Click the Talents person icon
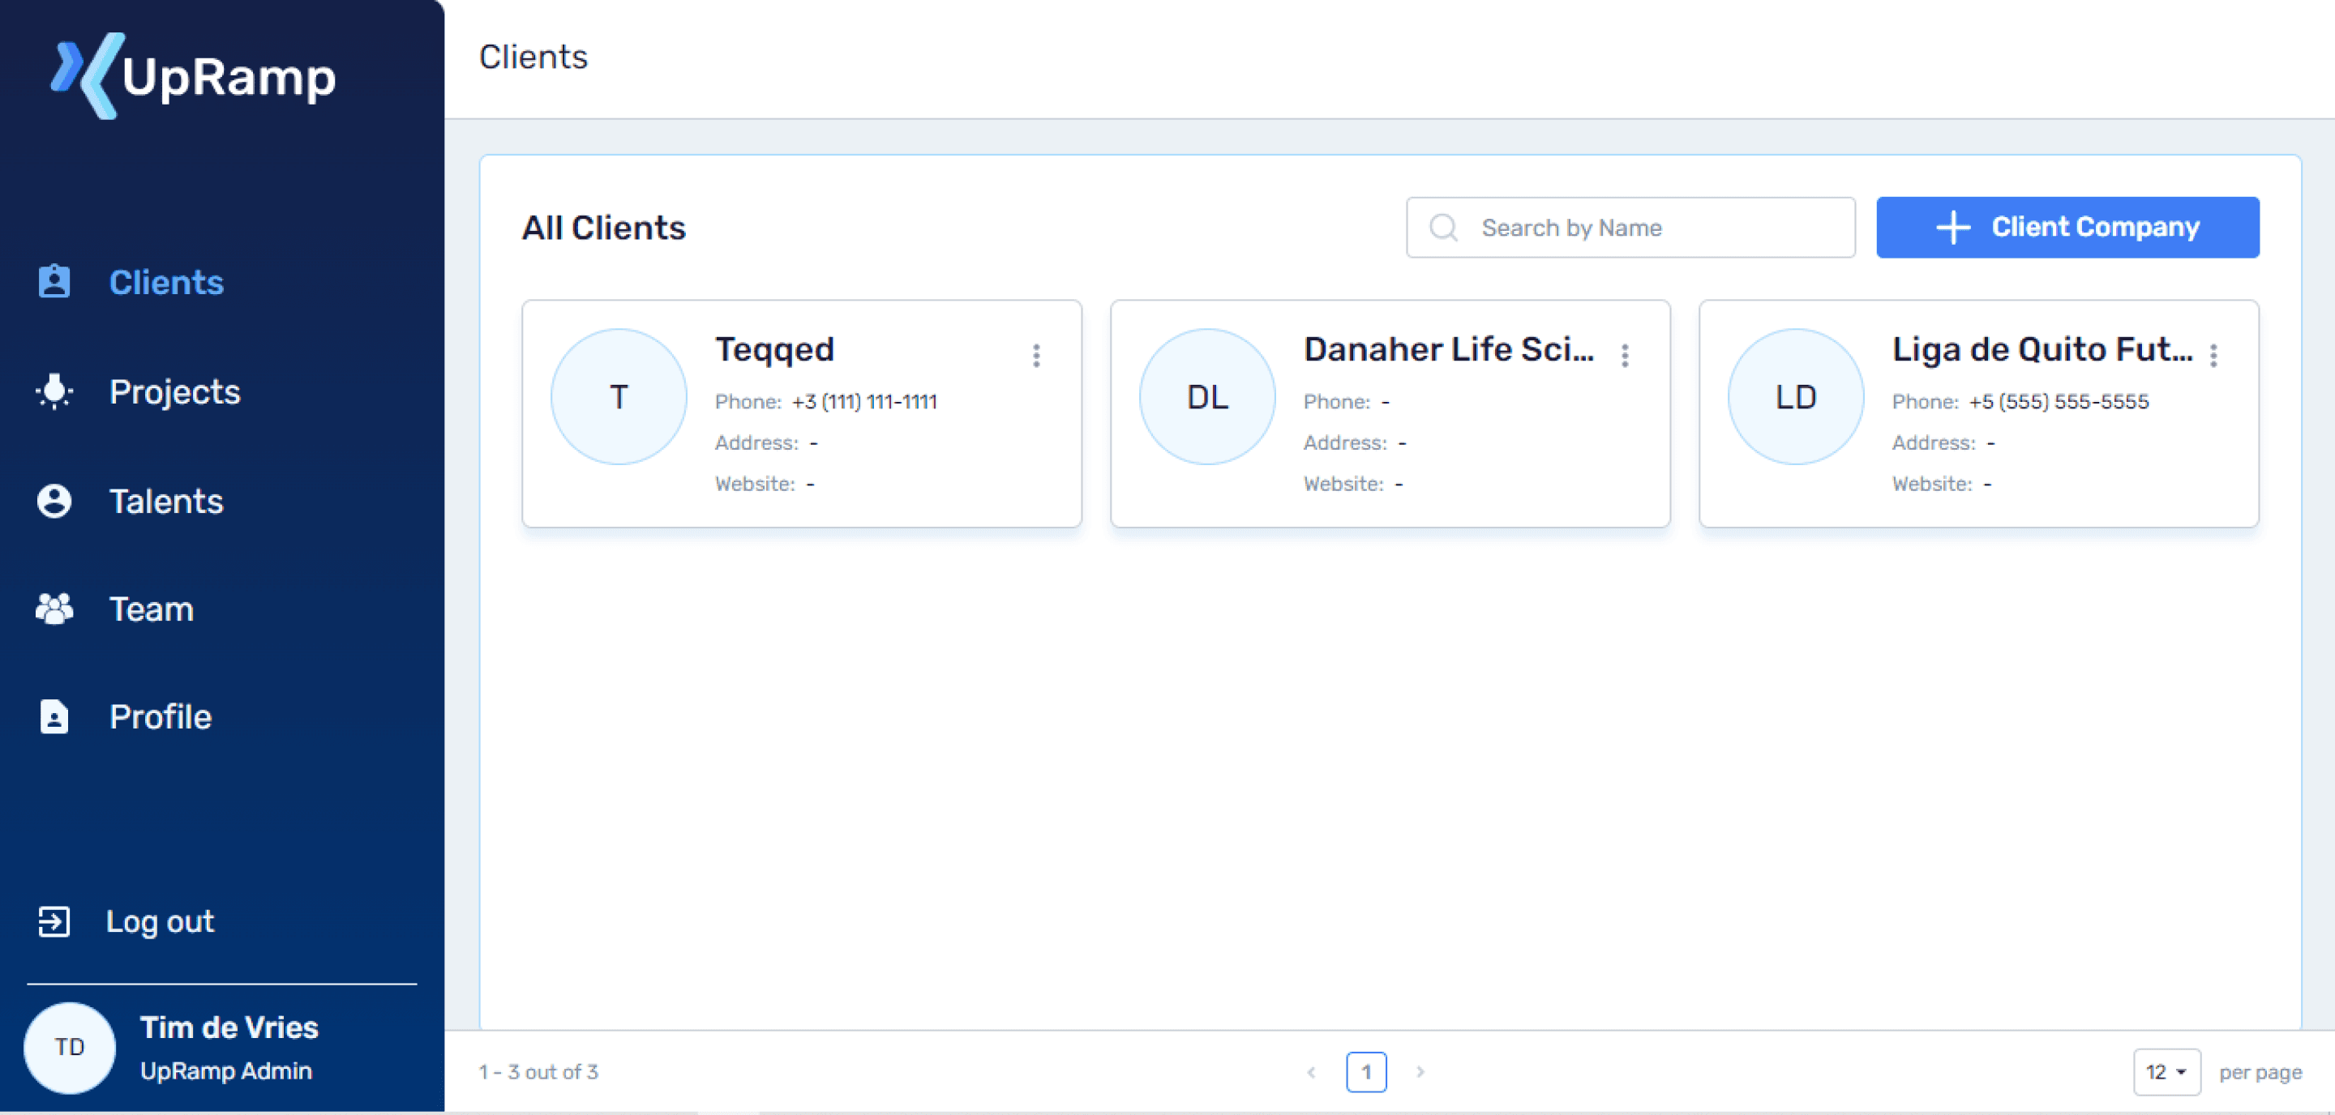 (x=54, y=501)
